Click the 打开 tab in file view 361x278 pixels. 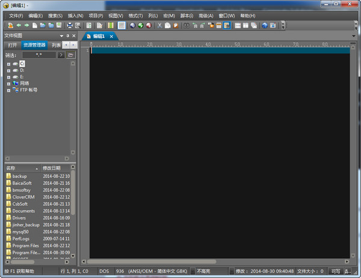(x=12, y=45)
